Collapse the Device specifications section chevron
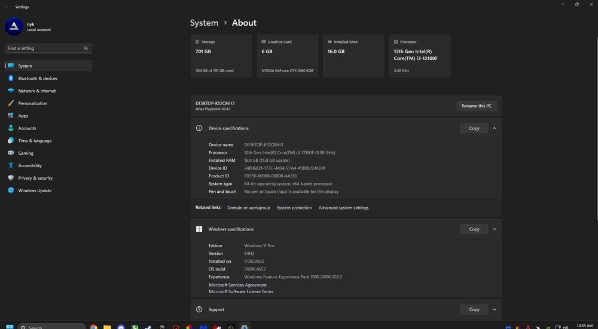Image resolution: width=598 pixels, height=329 pixels. tap(495, 128)
